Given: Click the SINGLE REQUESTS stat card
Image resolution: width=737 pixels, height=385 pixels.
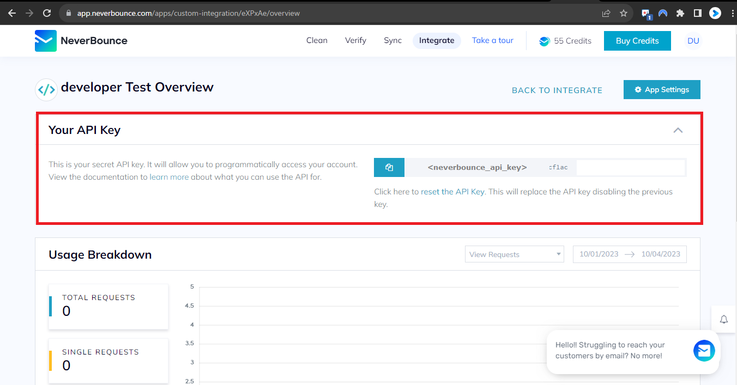Looking at the screenshot, I should pyautogui.click(x=108, y=361).
